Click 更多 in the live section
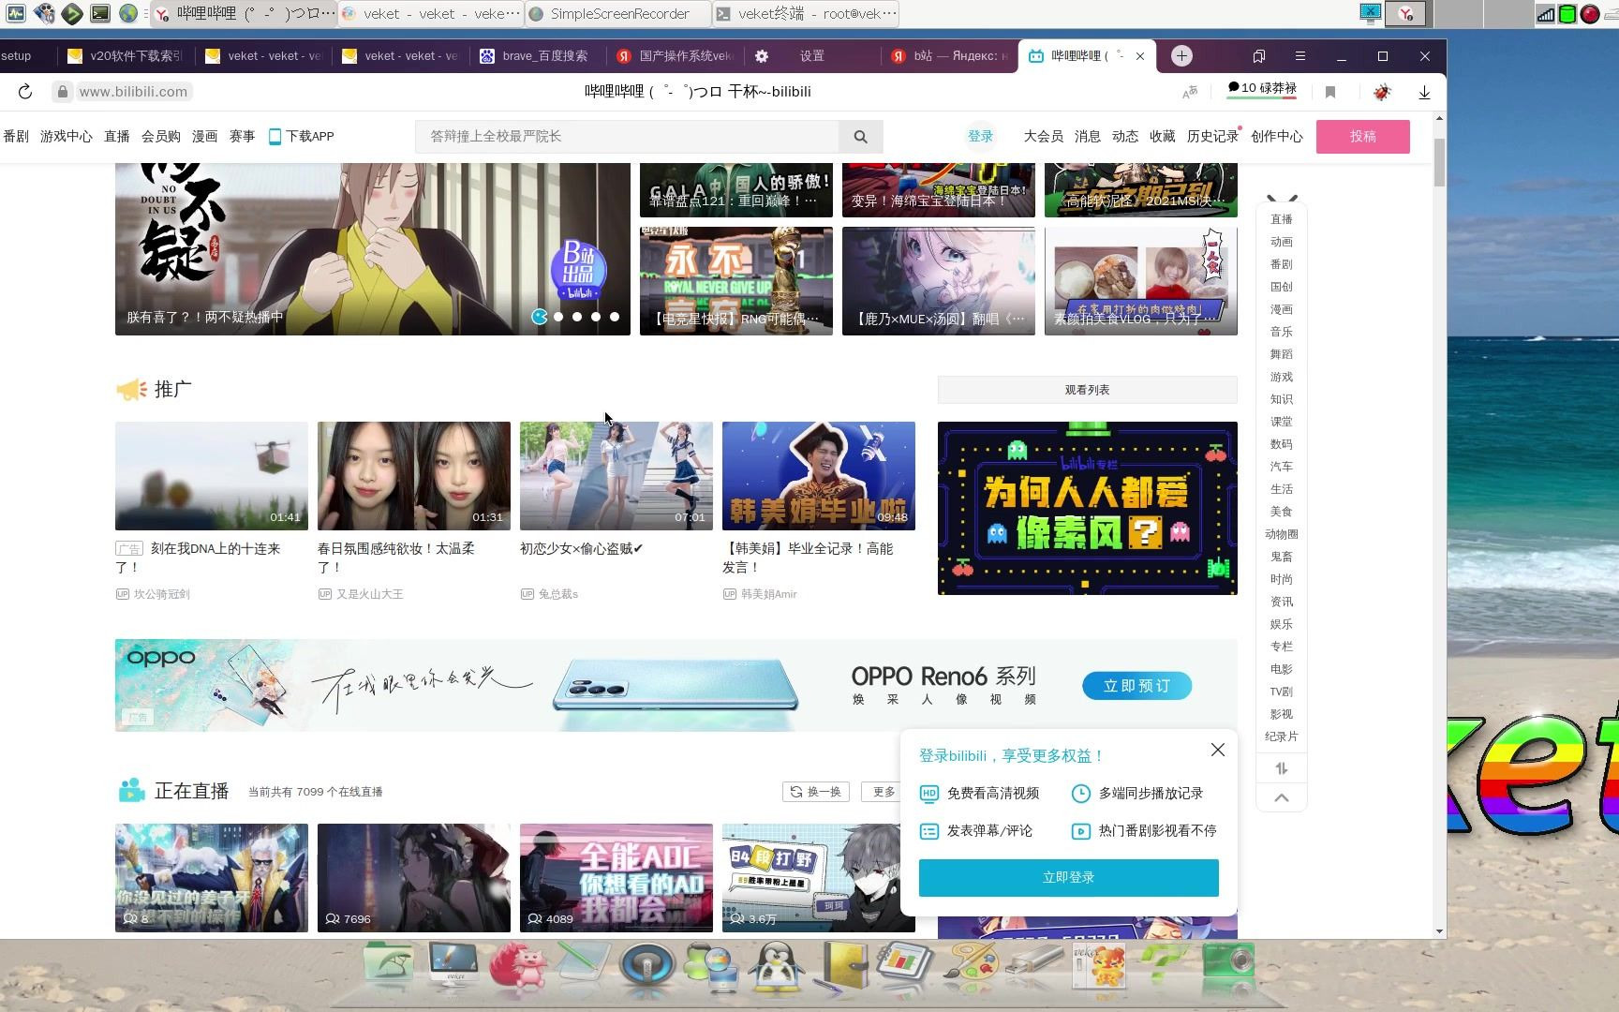This screenshot has height=1012, width=1619. [884, 792]
